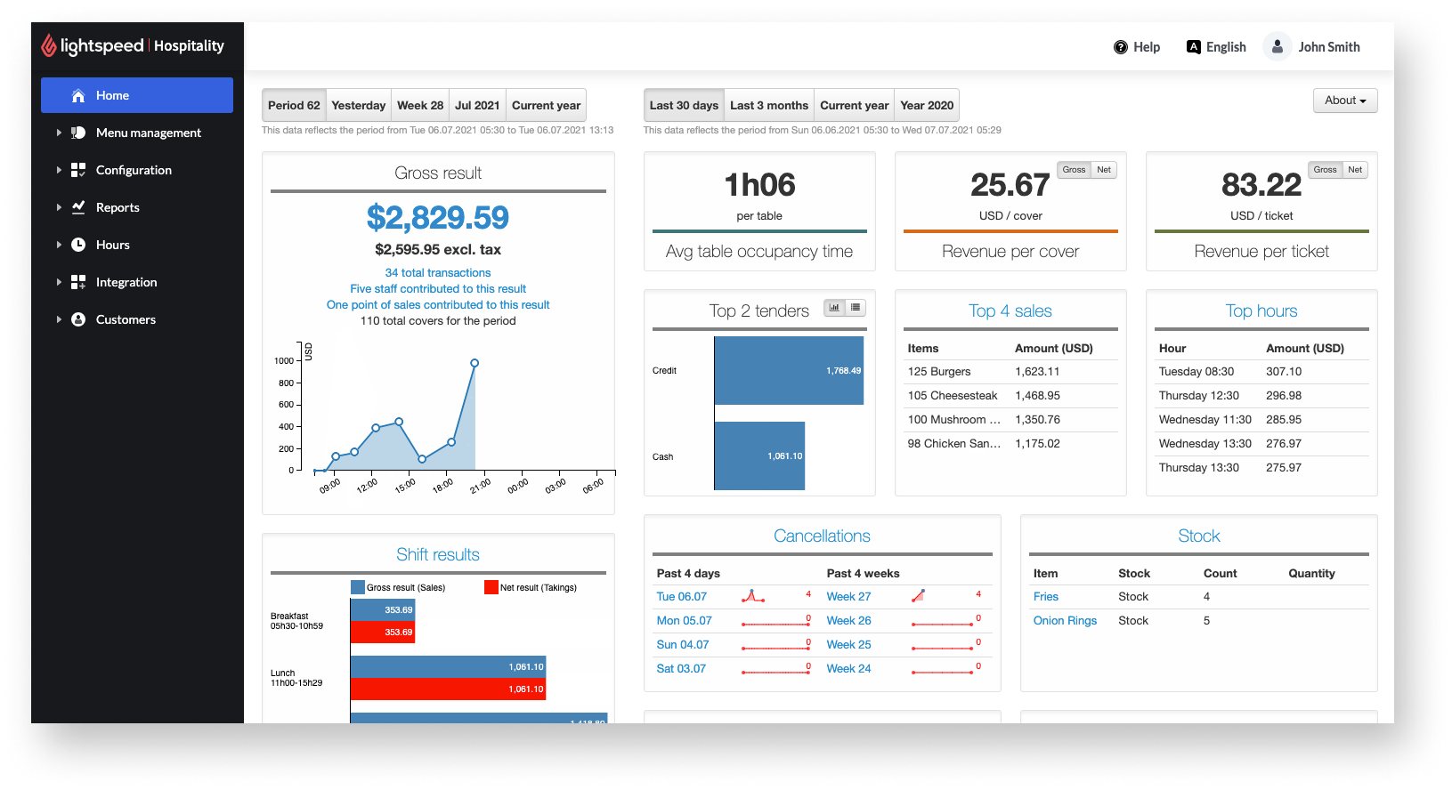The height and width of the screenshot is (790, 1452).
Task: Select the Yesterday tab
Action: (359, 105)
